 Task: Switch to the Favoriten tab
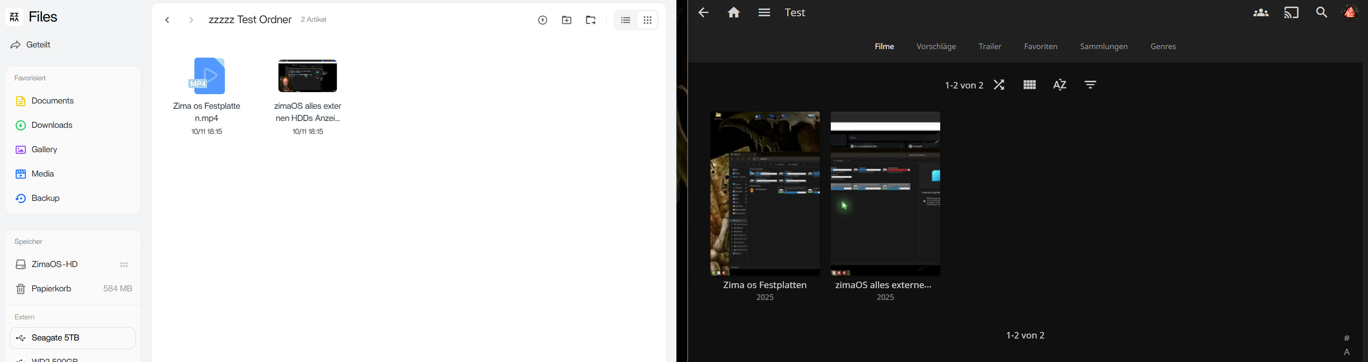[x=1040, y=47]
